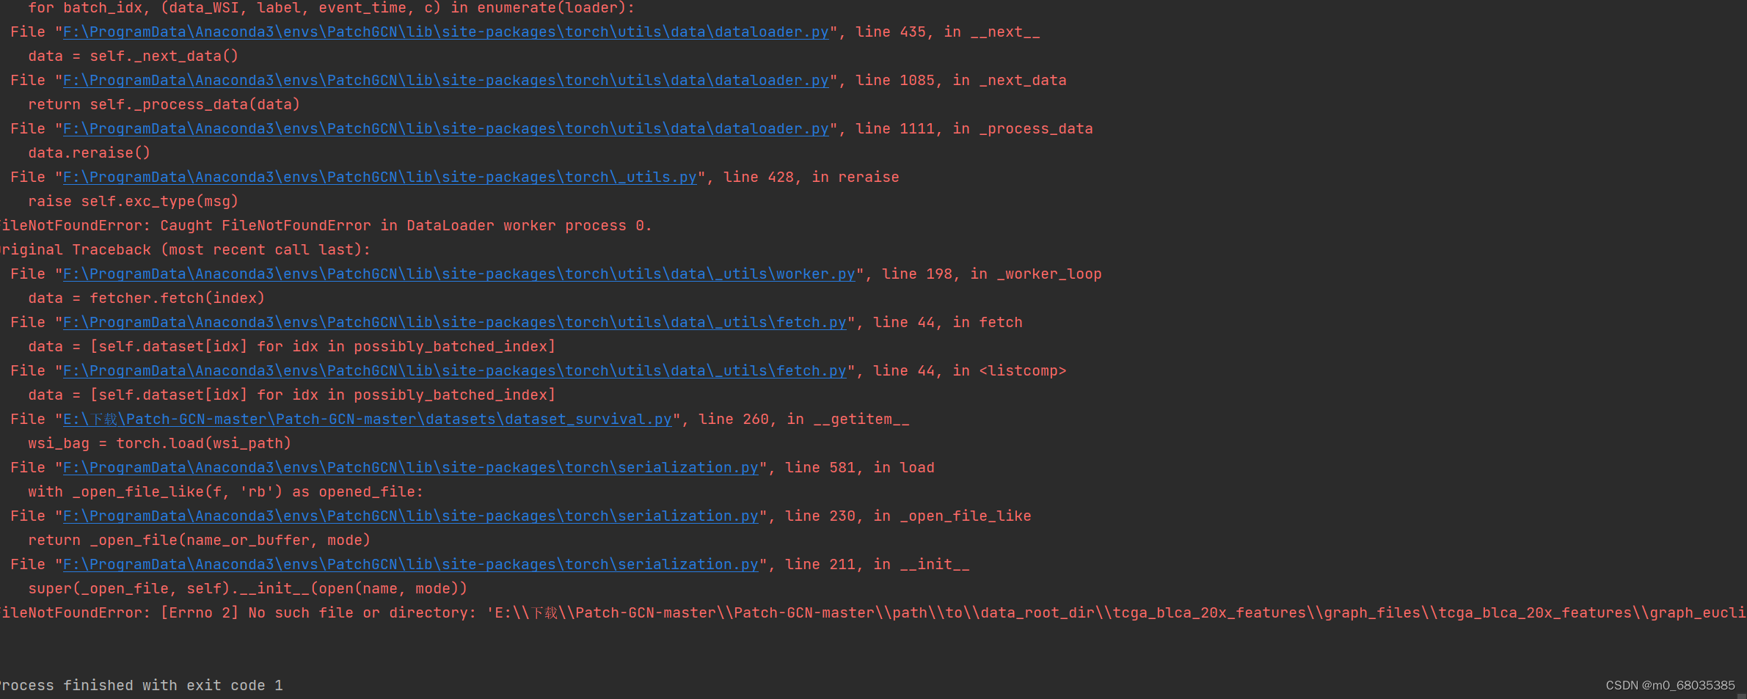Select the data.reraise() source line
Viewport: 1747px width, 699px height.
pos(90,153)
